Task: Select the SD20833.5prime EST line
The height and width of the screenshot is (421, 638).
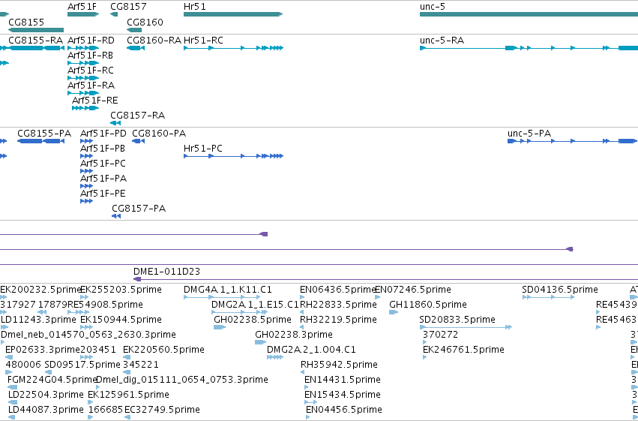Action: click(466, 327)
